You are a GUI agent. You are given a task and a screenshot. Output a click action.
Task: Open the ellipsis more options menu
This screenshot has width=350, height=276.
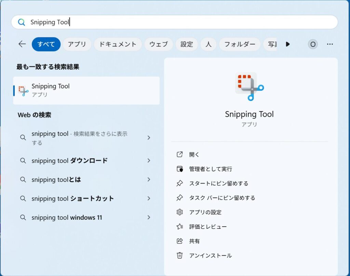(x=330, y=44)
